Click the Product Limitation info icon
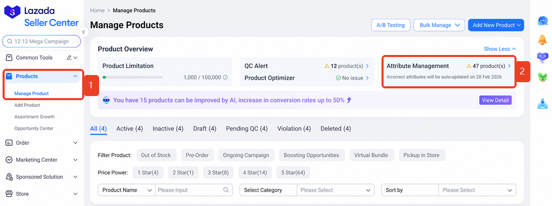552x206 pixels. 225,78
